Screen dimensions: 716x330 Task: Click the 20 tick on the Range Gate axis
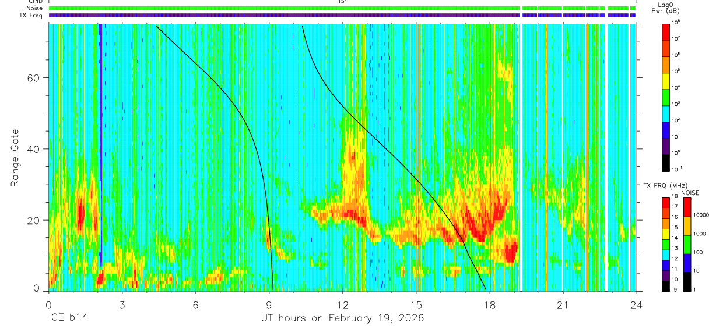coord(33,220)
